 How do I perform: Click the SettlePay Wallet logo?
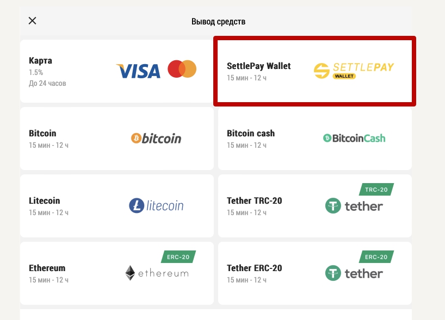tap(354, 70)
